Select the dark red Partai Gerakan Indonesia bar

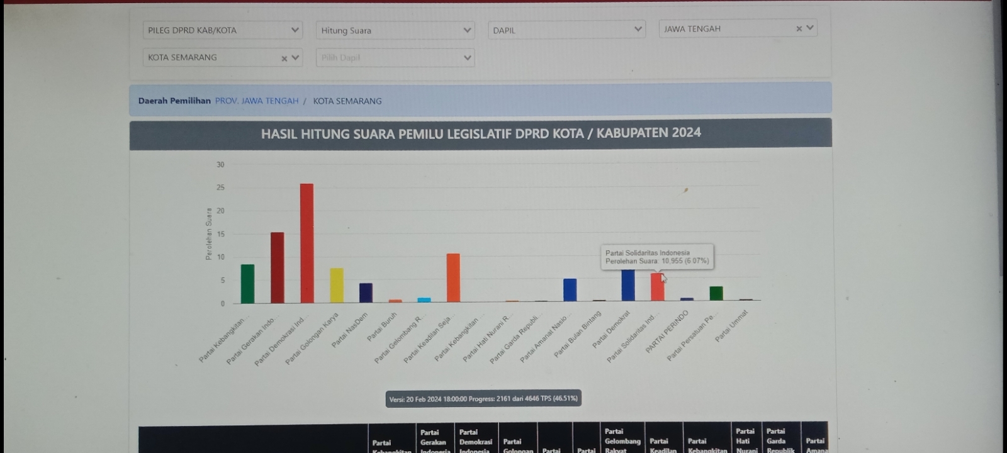(x=278, y=268)
